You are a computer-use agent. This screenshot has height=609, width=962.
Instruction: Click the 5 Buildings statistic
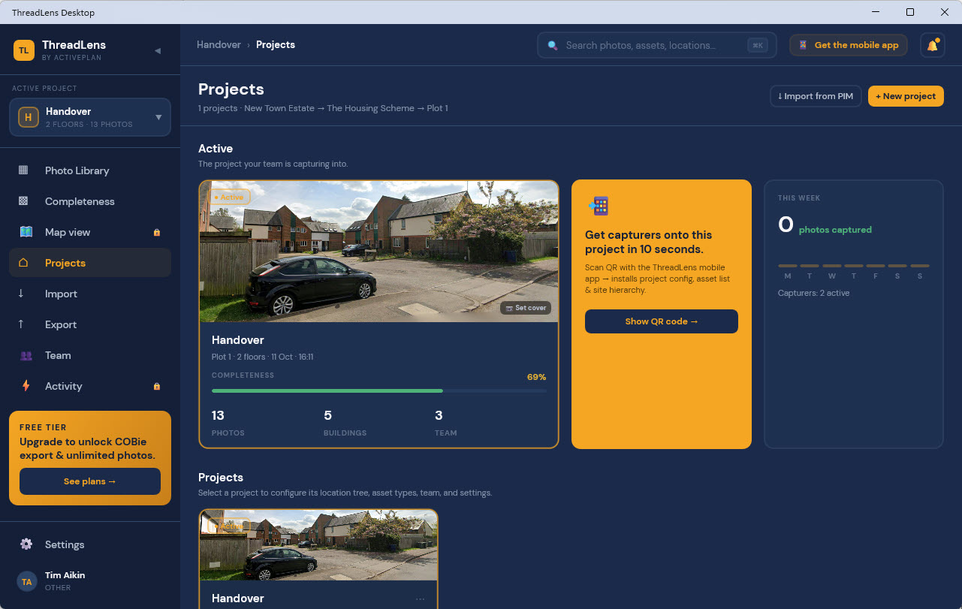(x=345, y=423)
